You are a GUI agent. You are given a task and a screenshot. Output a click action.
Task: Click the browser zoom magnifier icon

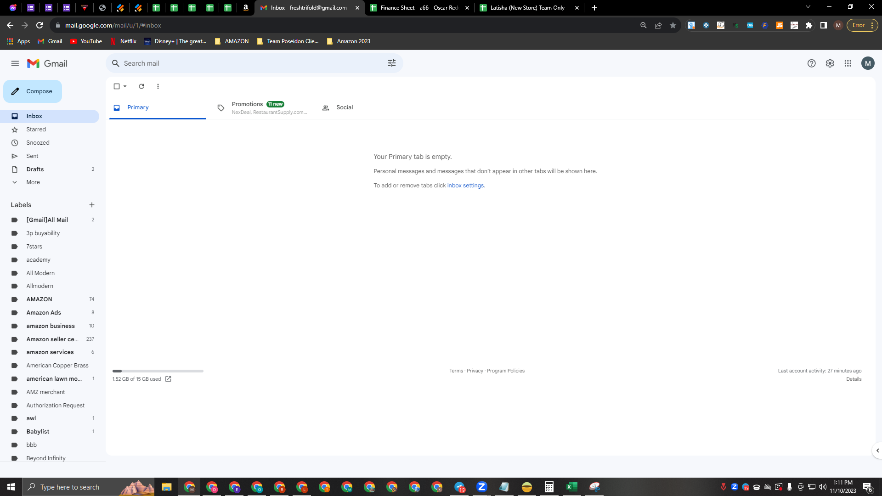click(644, 25)
